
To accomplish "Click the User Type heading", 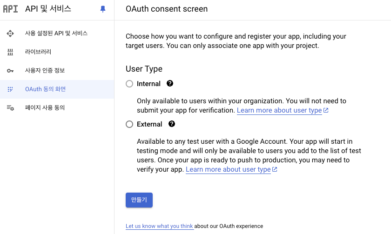I will pyautogui.click(x=144, y=69).
